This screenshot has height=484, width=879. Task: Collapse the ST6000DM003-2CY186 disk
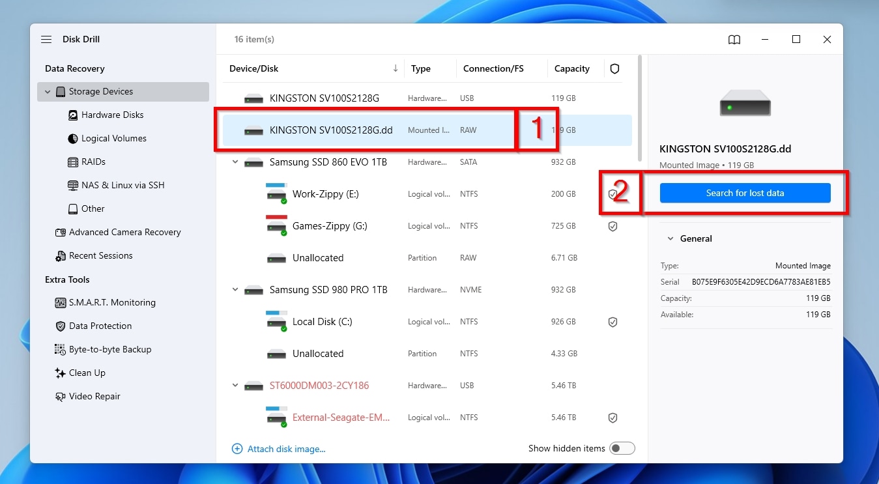(x=235, y=386)
